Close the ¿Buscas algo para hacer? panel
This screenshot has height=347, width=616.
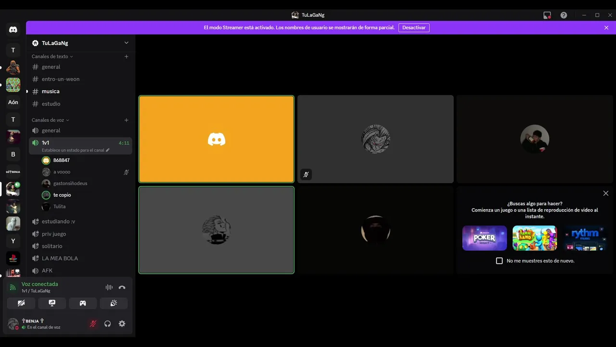(x=606, y=193)
